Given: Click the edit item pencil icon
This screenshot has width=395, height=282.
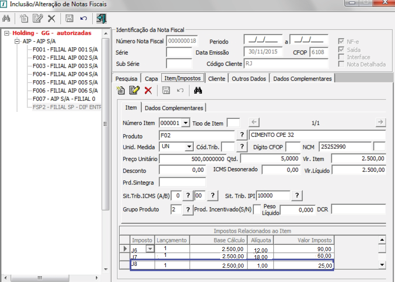Looking at the screenshot, I should [134, 91].
